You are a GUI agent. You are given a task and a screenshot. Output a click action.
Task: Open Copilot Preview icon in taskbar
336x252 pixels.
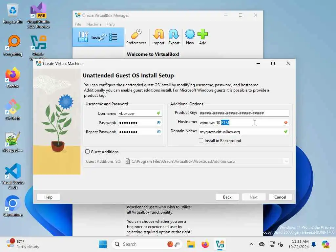325,244
